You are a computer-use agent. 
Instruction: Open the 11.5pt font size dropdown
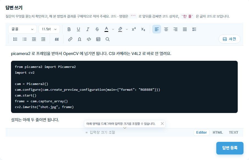click(x=49, y=29)
